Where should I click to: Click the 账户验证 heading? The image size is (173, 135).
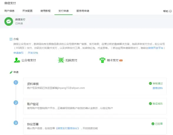point(33,104)
